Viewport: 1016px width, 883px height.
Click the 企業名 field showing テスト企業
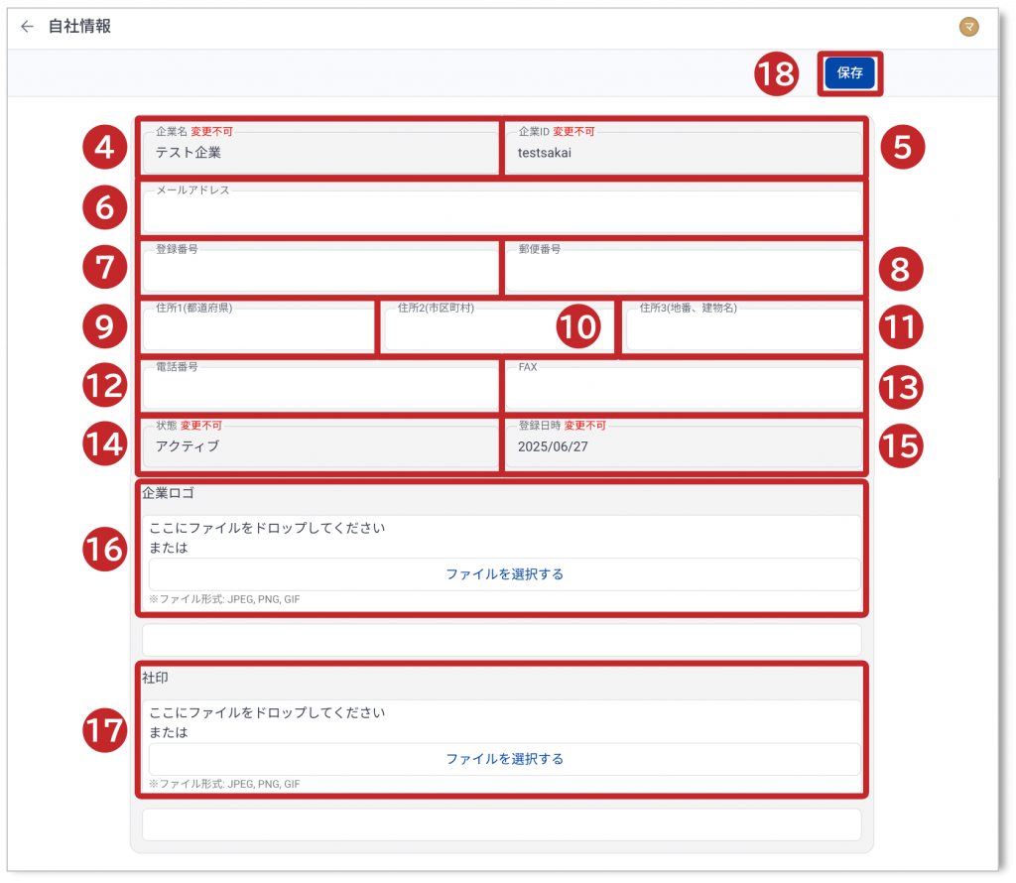pyautogui.click(x=319, y=153)
